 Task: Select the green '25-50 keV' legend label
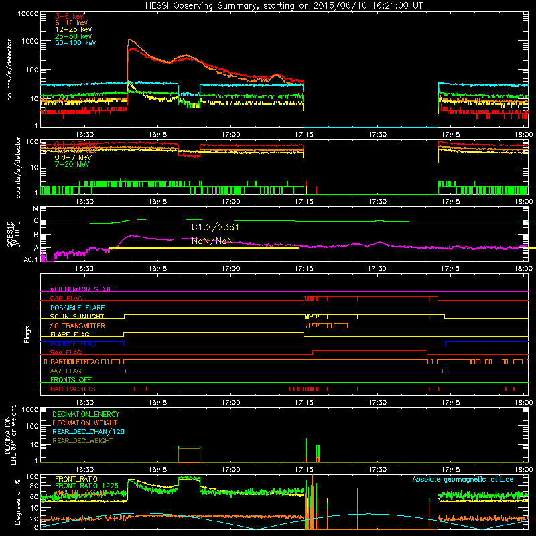tap(74, 36)
